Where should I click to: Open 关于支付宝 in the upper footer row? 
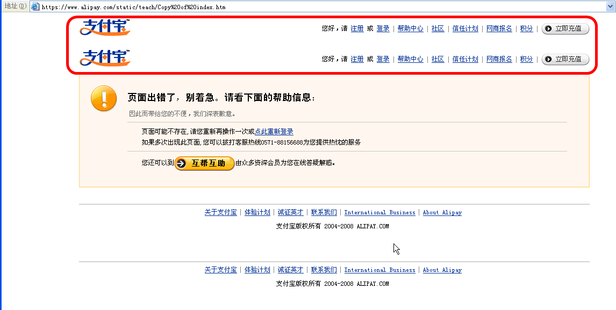(221, 213)
